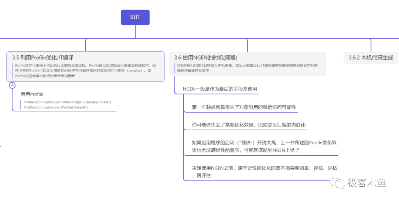The image size is (399, 200).
Task: Select the 3.6.2 本机代码生成 node
Action: pos(371,58)
